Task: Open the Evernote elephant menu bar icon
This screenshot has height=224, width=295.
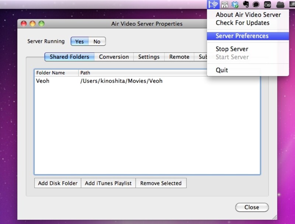Action: pyautogui.click(x=246, y=4)
